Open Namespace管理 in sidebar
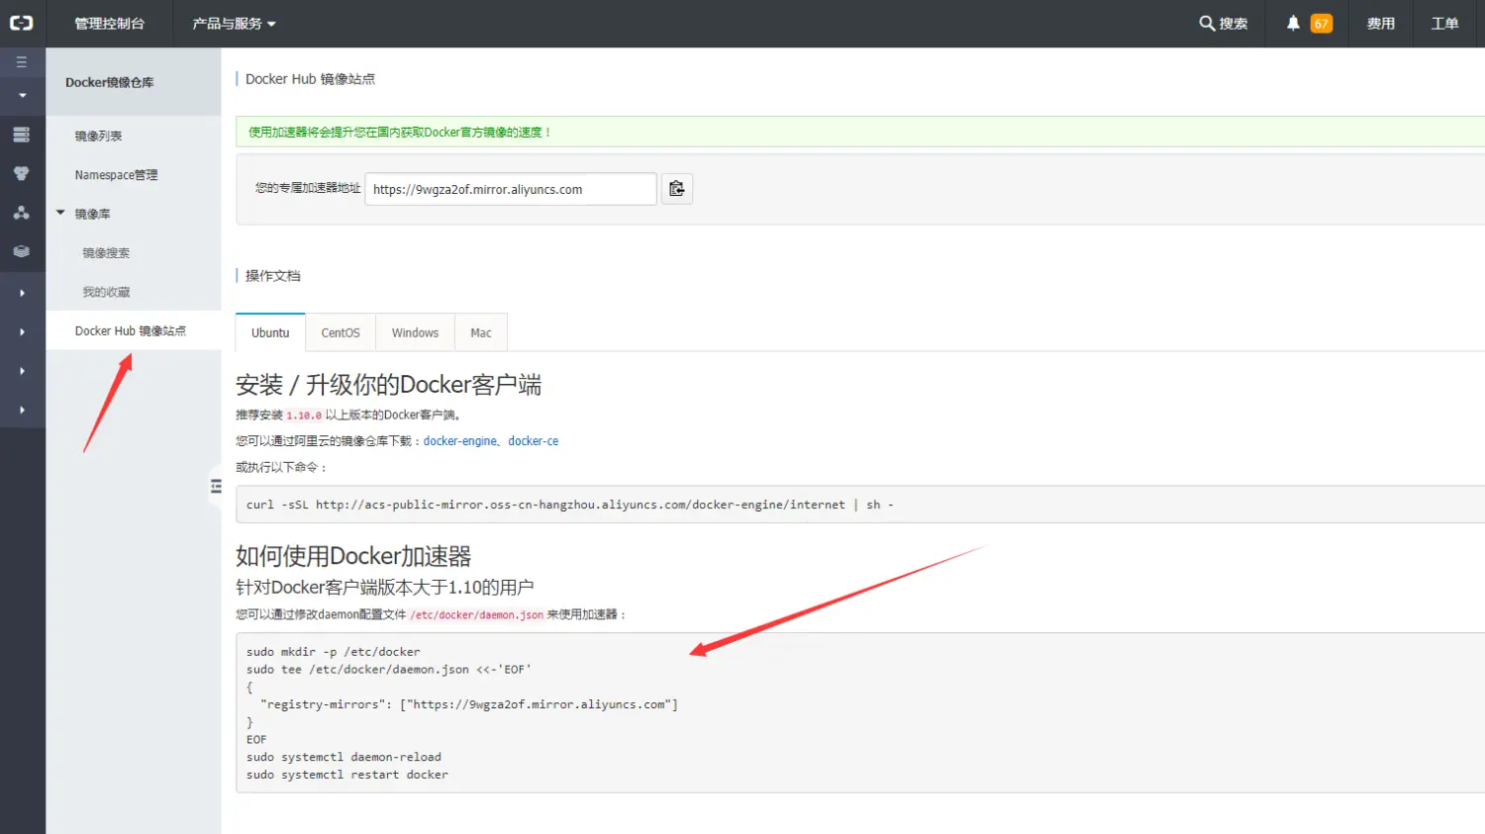This screenshot has height=834, width=1485. tap(117, 175)
